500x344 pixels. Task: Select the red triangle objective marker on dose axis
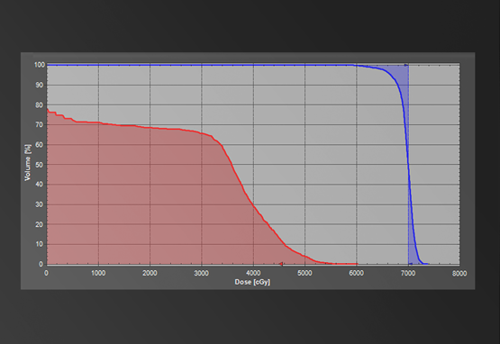[281, 264]
